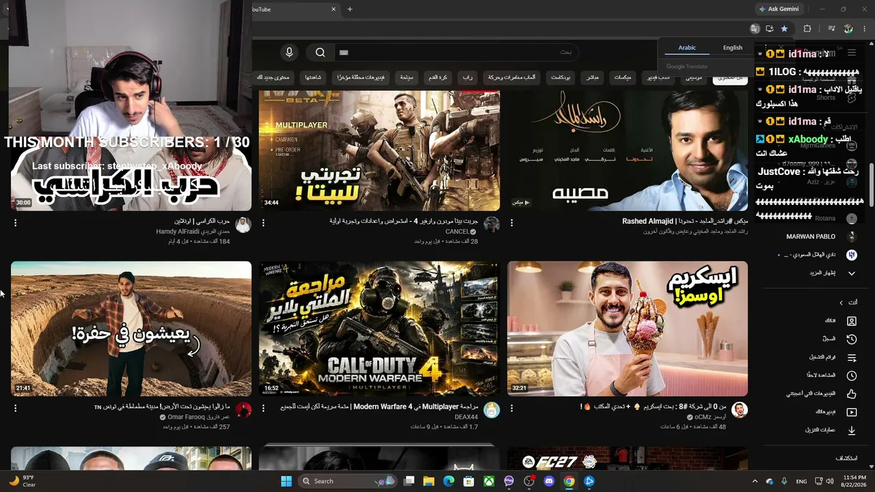Close the YouTube browser tab
This screenshot has height=492, width=875.
pos(334,9)
